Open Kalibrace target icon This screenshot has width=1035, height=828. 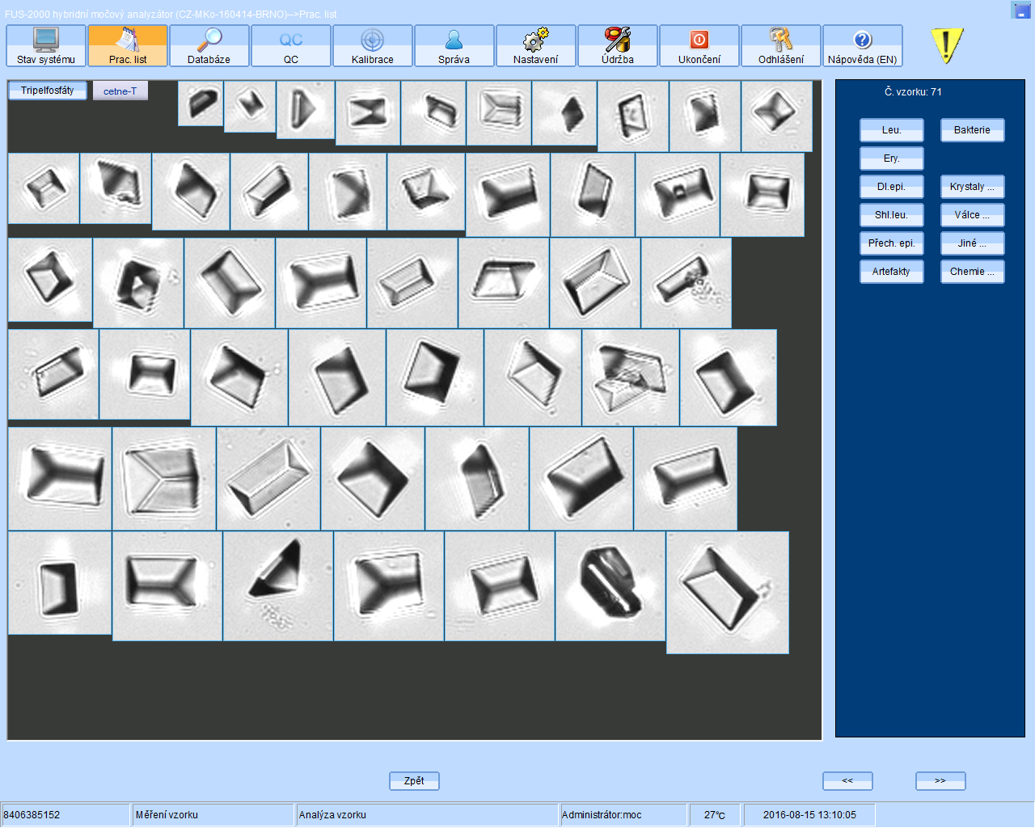373,45
